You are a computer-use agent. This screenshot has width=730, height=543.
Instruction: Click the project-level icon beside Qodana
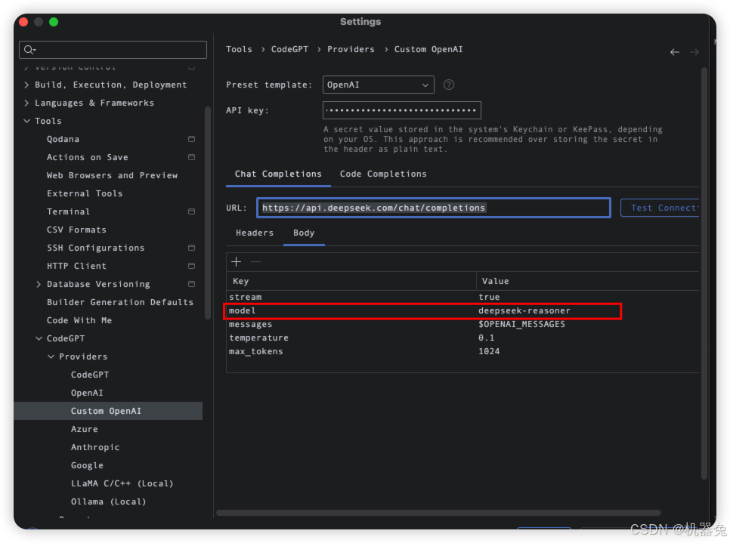click(191, 139)
